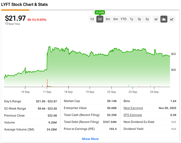The image size is (181, 143).
Task: Click the 23 Sep date label
Action: tap(133, 92)
